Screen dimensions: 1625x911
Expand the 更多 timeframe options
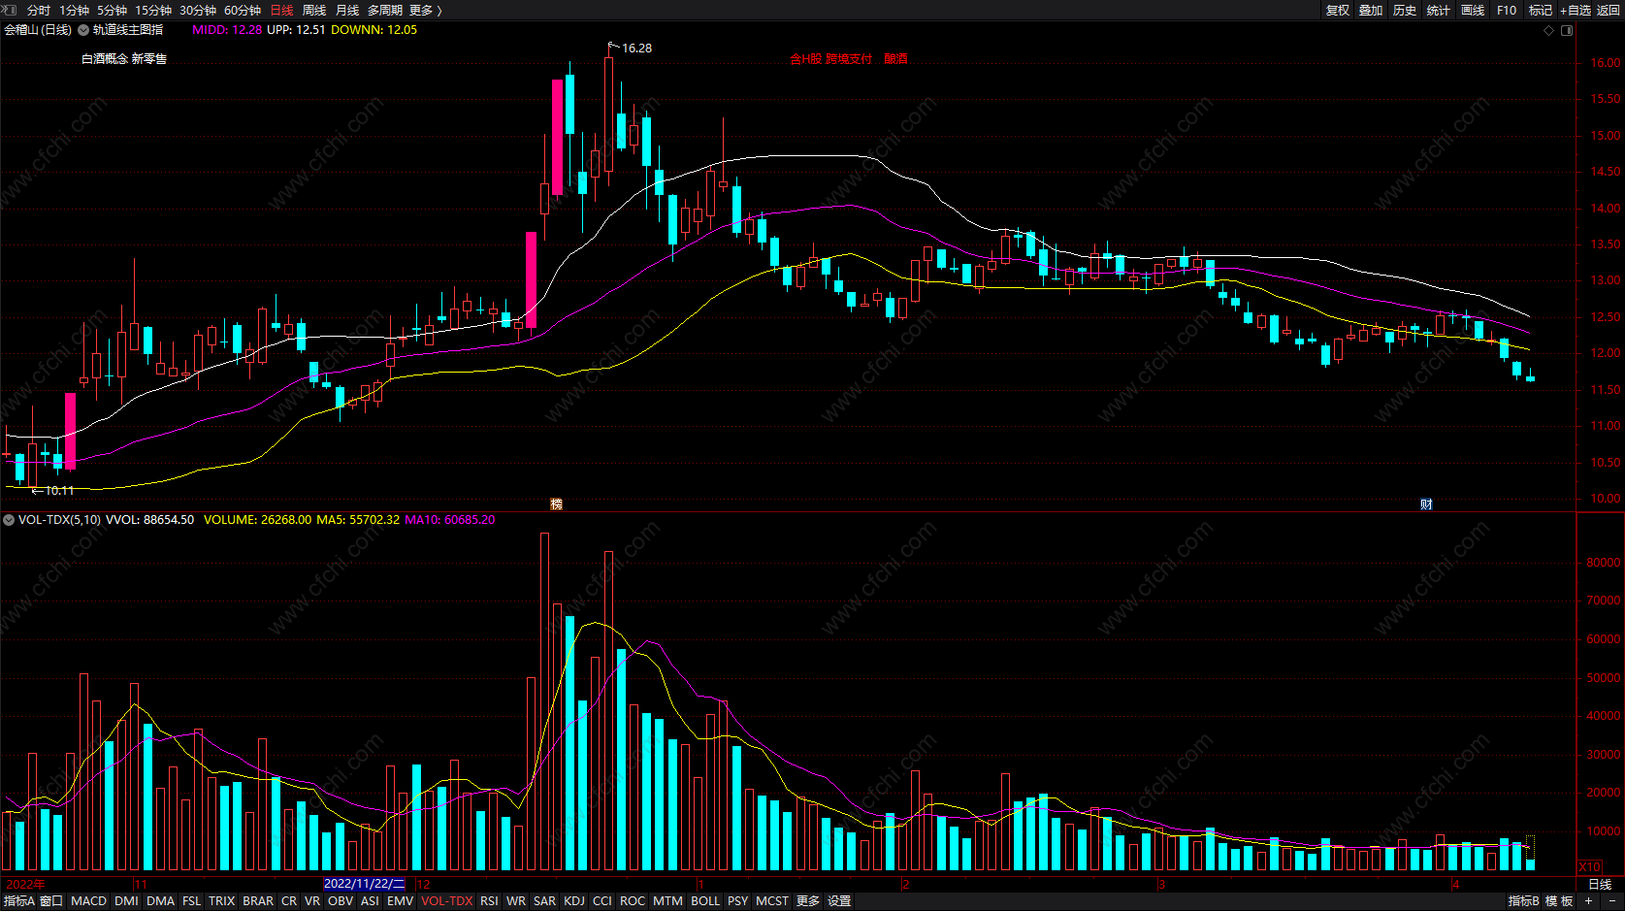426,10
